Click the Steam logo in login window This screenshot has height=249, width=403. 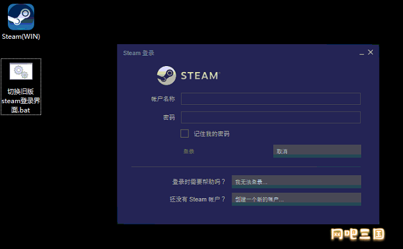166,76
